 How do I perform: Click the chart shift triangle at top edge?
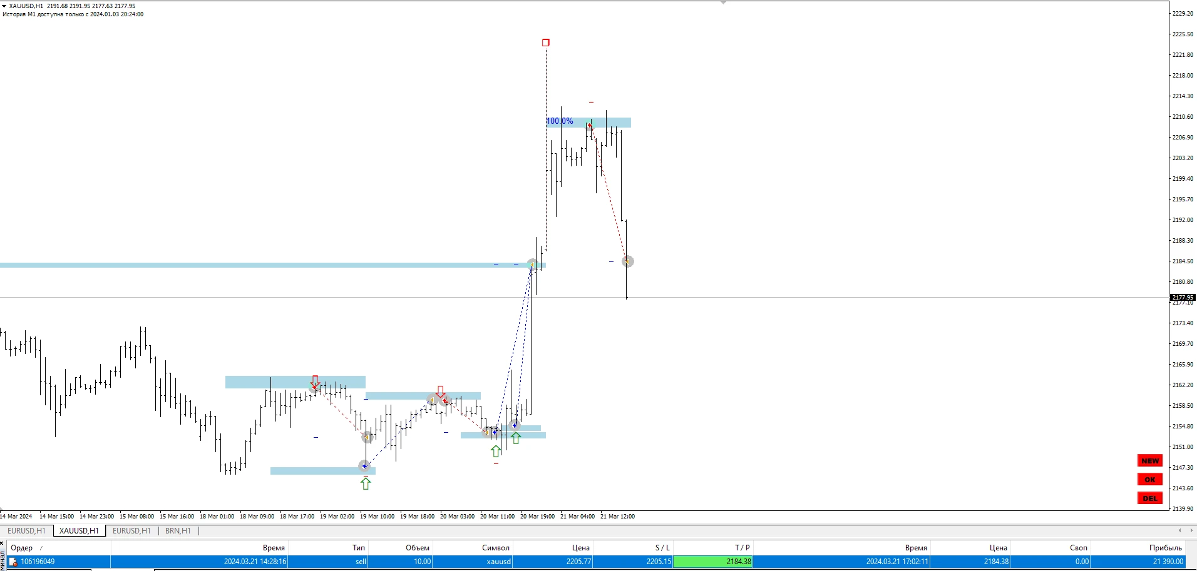pos(724,3)
